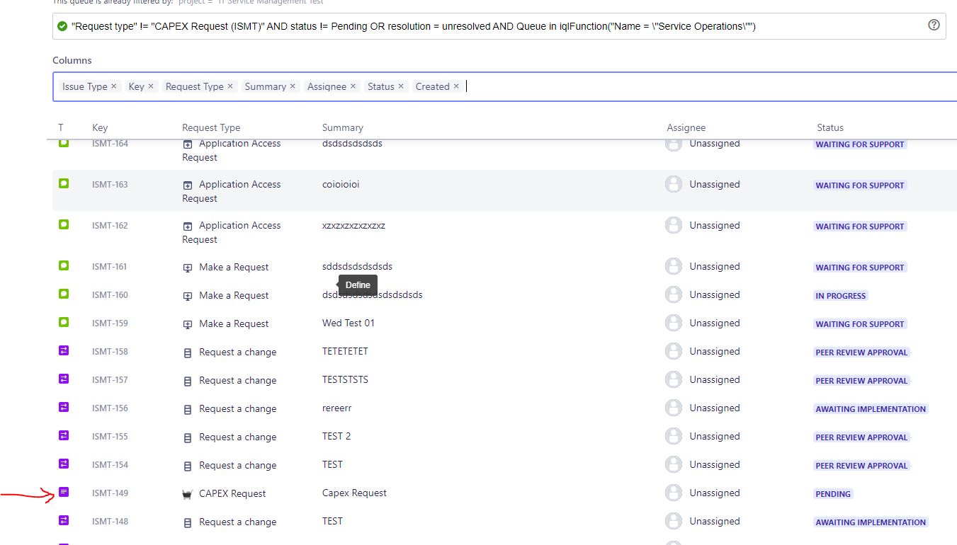Click the Unassigned avatar for ISMT-149
This screenshot has width=957, height=545.
(x=673, y=493)
